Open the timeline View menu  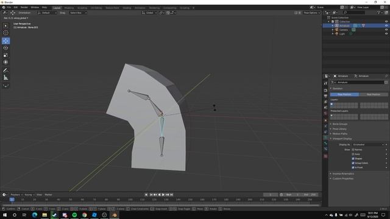[39, 195]
